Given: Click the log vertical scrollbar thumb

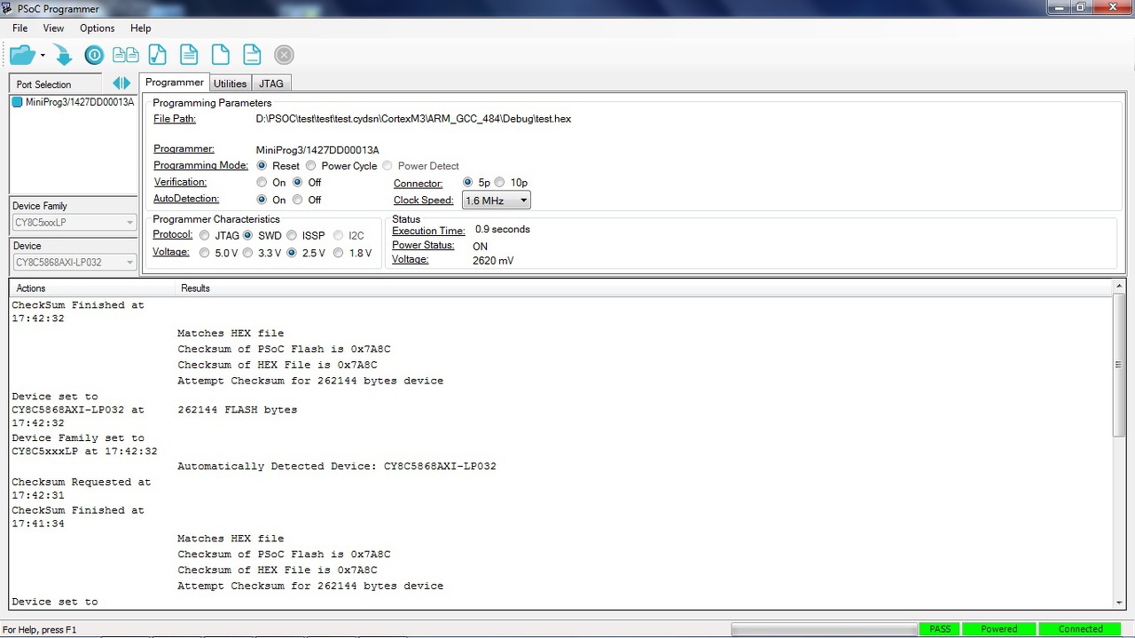Looking at the screenshot, I should [x=1119, y=365].
